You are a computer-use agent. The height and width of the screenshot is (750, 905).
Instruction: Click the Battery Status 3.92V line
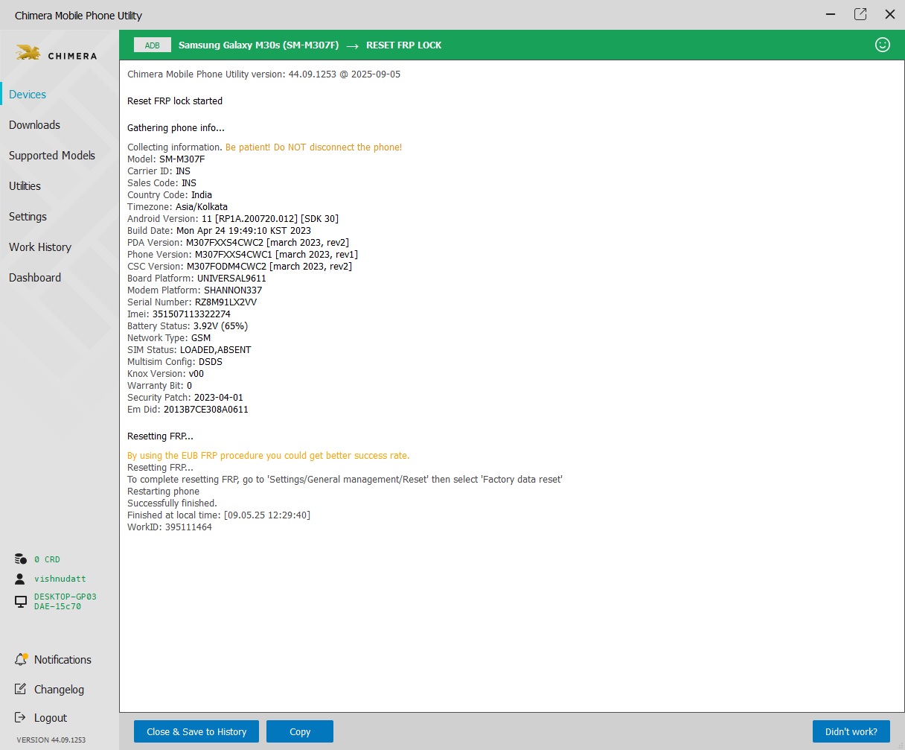tap(188, 326)
